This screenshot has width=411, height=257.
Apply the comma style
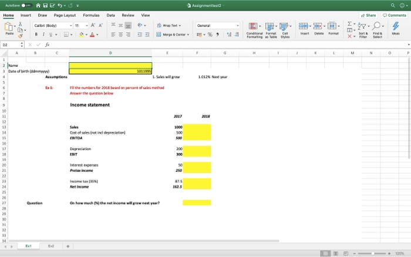pyautogui.click(x=218, y=34)
